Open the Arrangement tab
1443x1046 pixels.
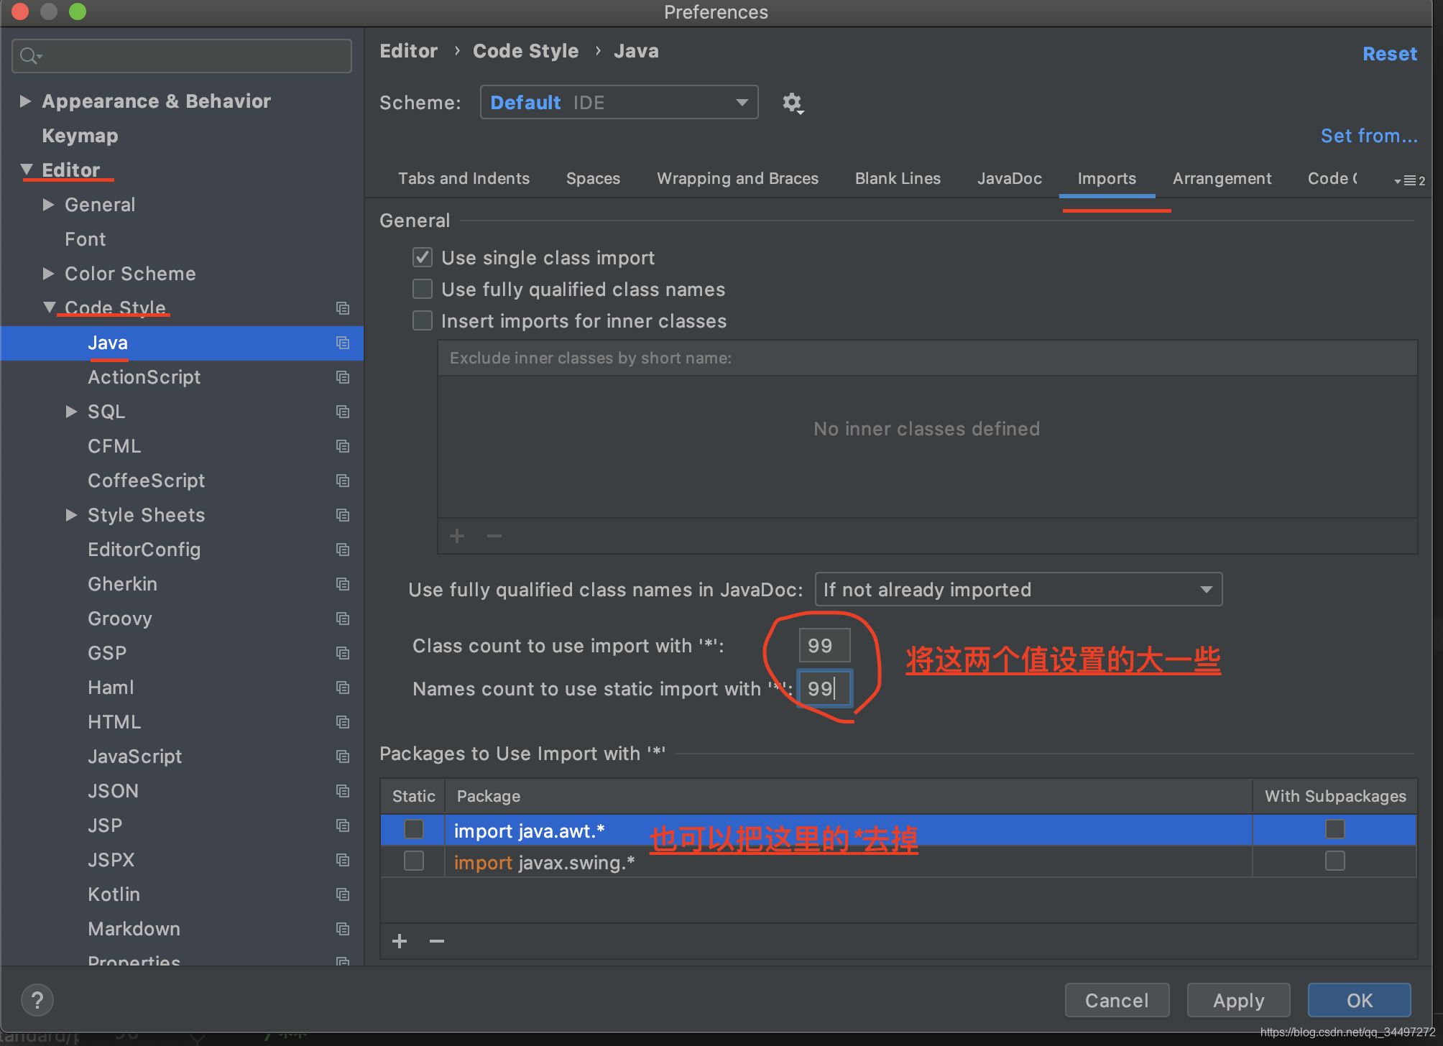[1222, 178]
